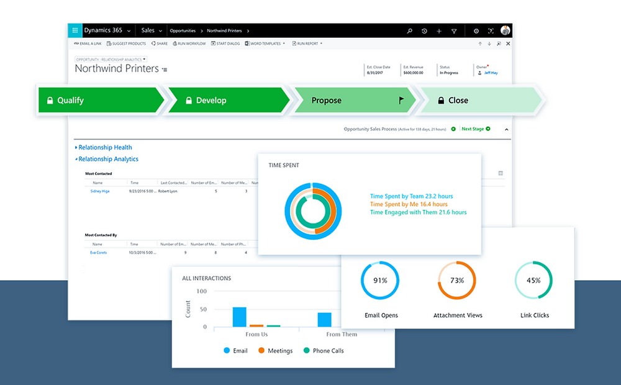Open the Run Report dropdown

click(x=307, y=43)
